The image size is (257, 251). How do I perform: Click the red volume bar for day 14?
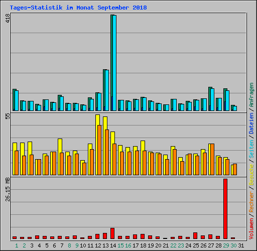pos(112,233)
